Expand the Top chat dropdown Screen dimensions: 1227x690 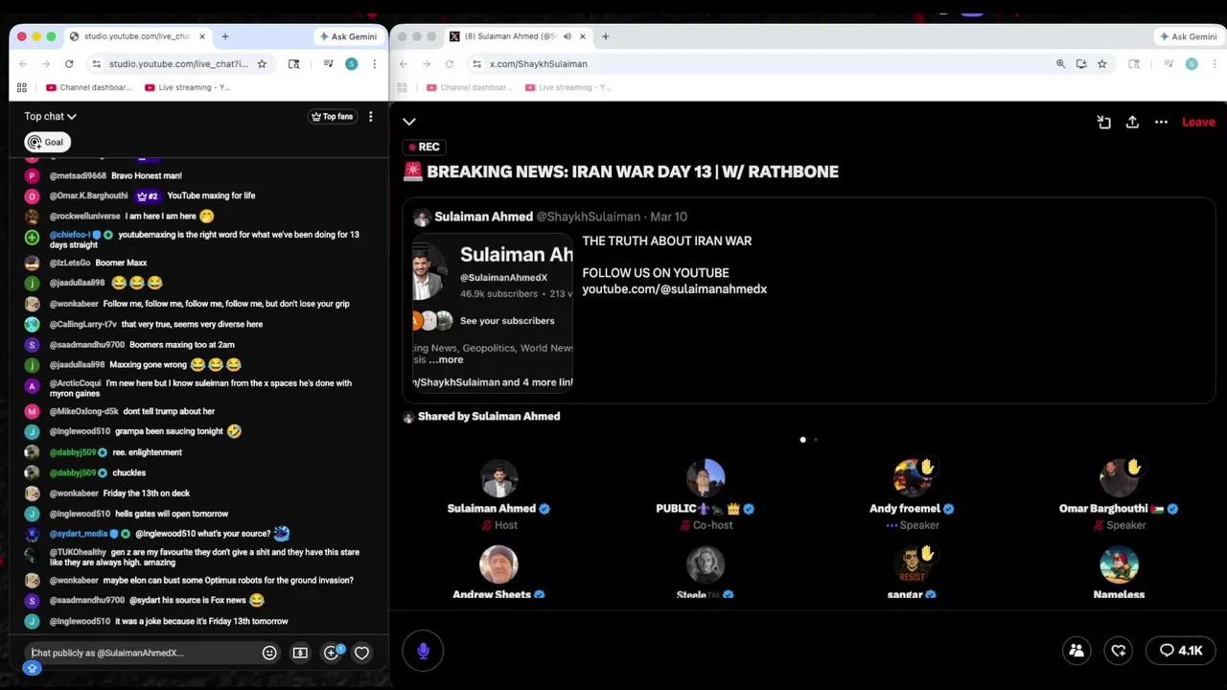(51, 116)
